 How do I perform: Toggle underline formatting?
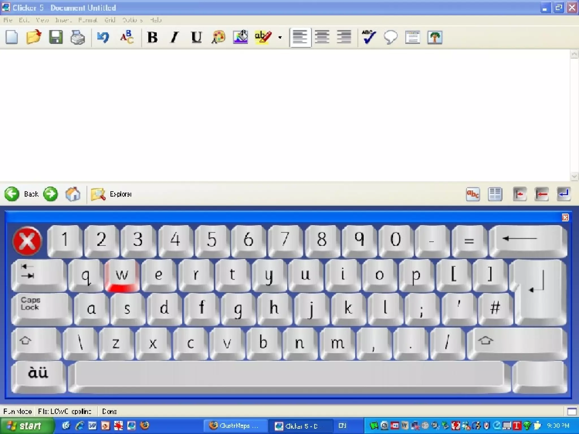click(196, 37)
